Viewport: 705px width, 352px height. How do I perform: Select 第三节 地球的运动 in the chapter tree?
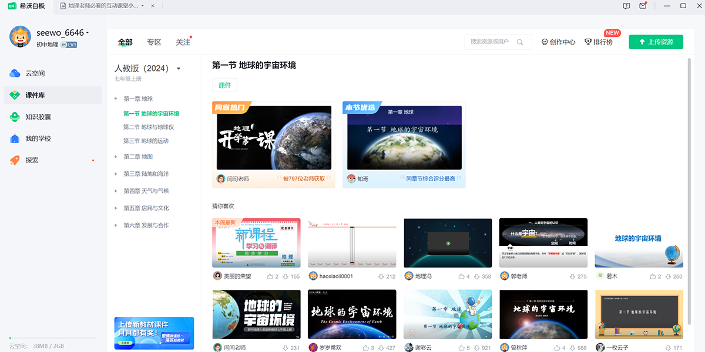(x=147, y=141)
